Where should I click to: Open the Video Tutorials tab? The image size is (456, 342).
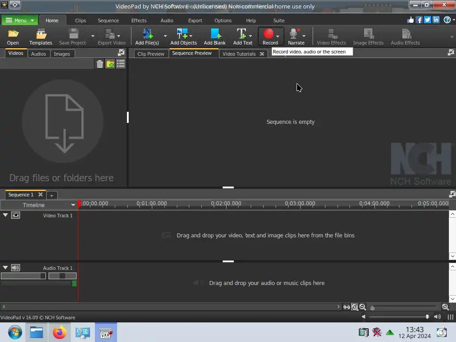pos(239,54)
